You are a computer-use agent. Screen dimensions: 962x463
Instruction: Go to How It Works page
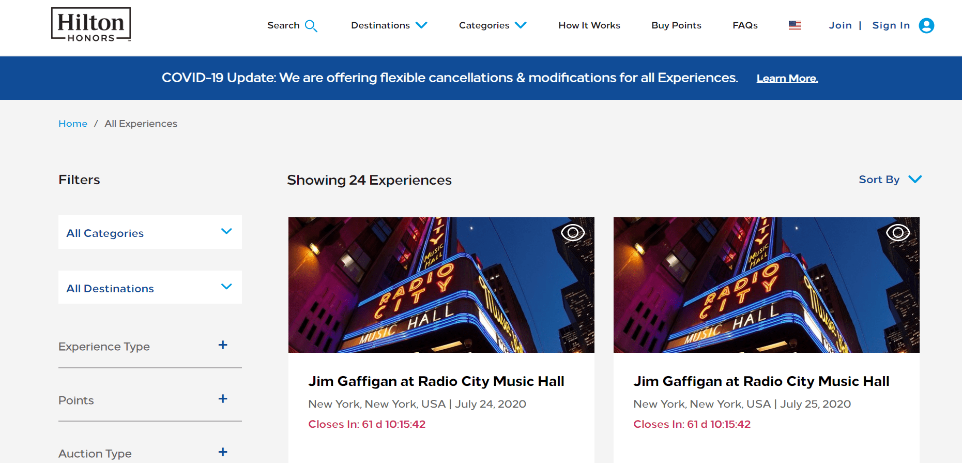(x=589, y=25)
